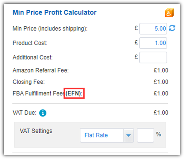Click the VAT Settings label
Screen dimensions: 184x159
pyautogui.click(x=36, y=131)
